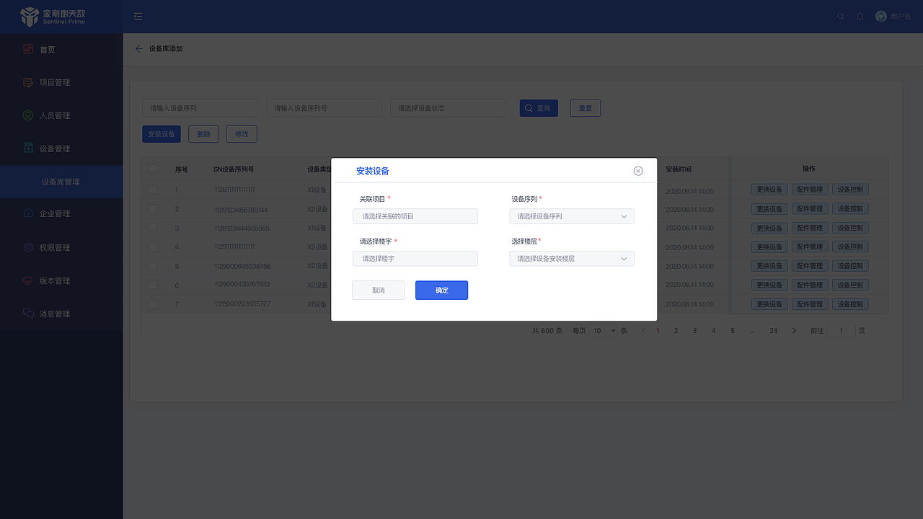
Task: Open search via the header magnifier icon
Action: (x=841, y=17)
